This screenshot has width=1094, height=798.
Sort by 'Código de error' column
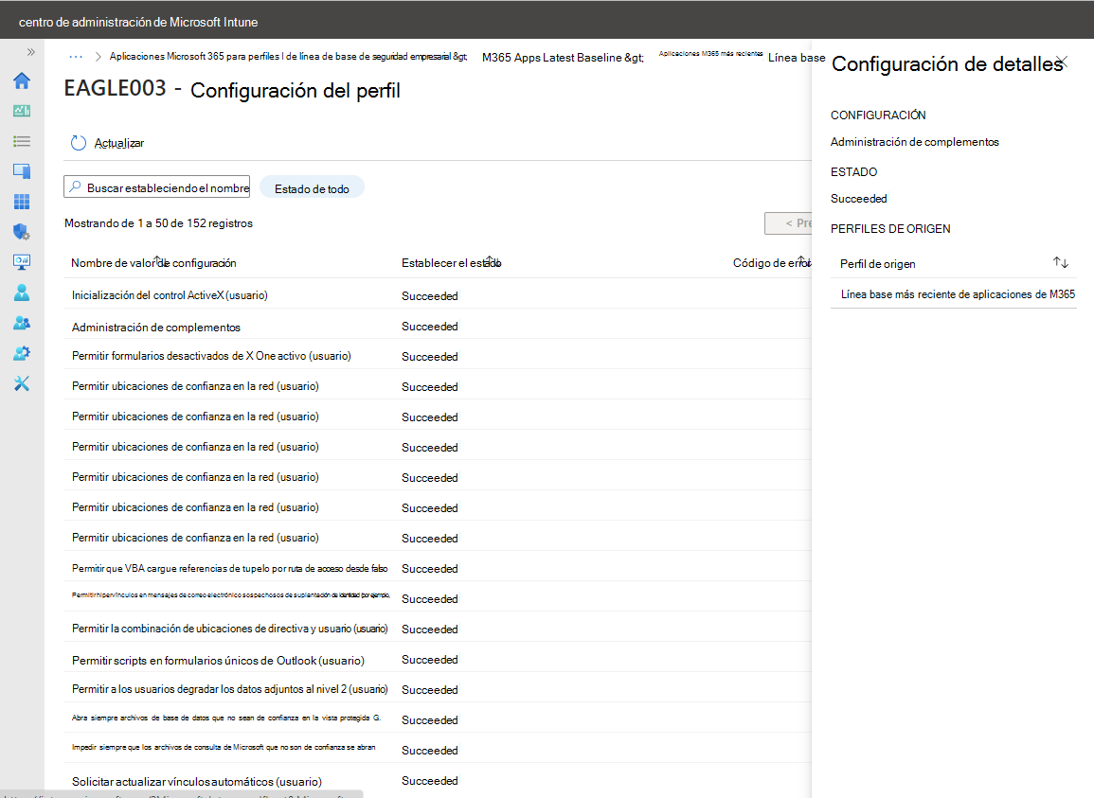tap(772, 263)
